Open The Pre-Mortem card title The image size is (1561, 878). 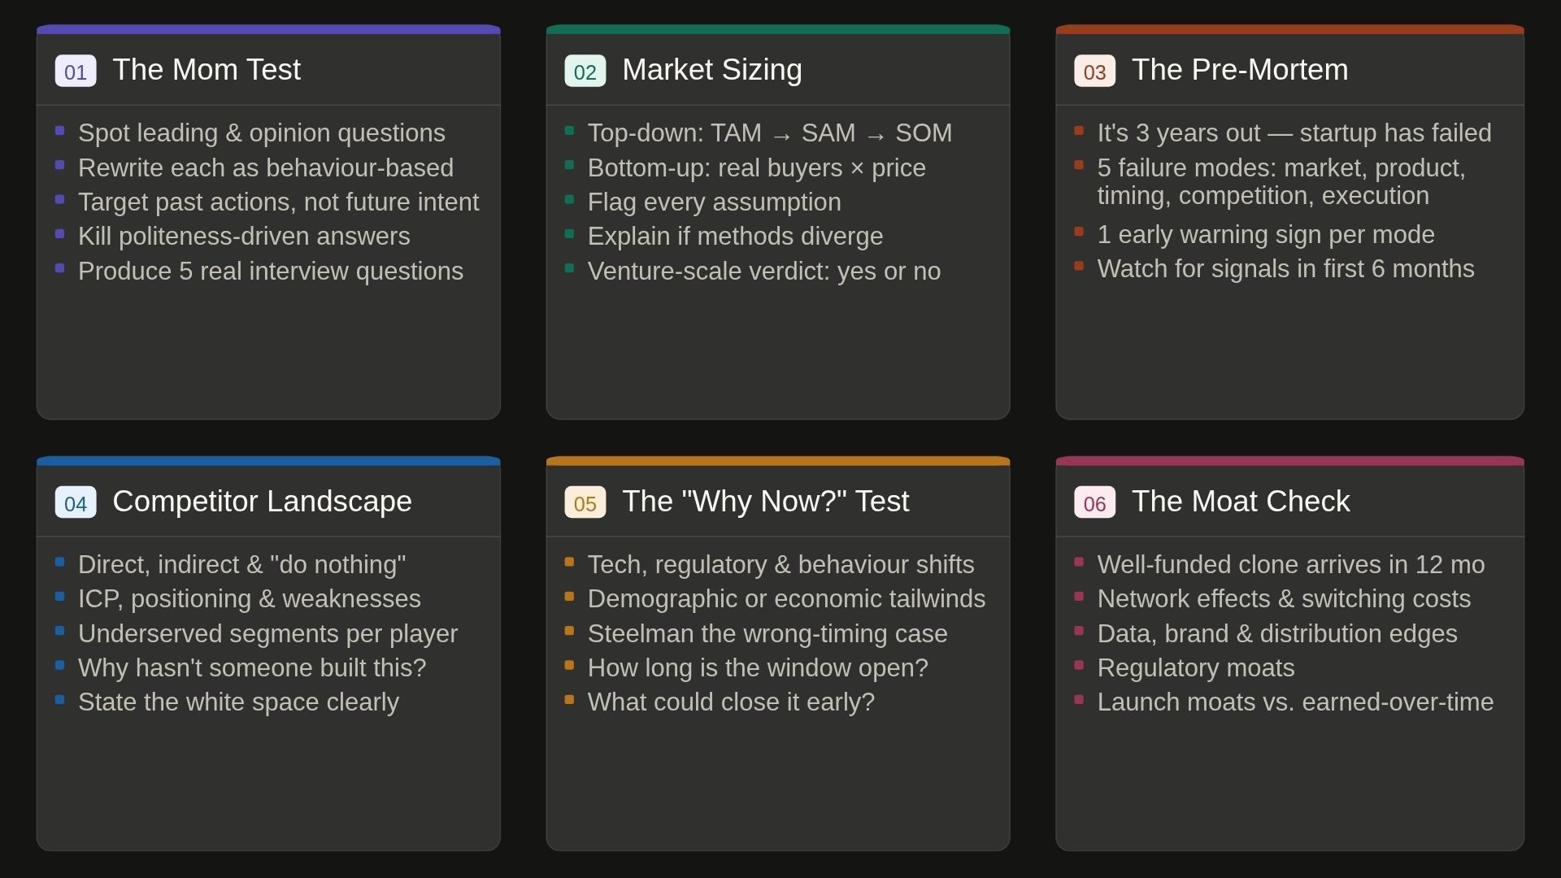(x=1239, y=70)
